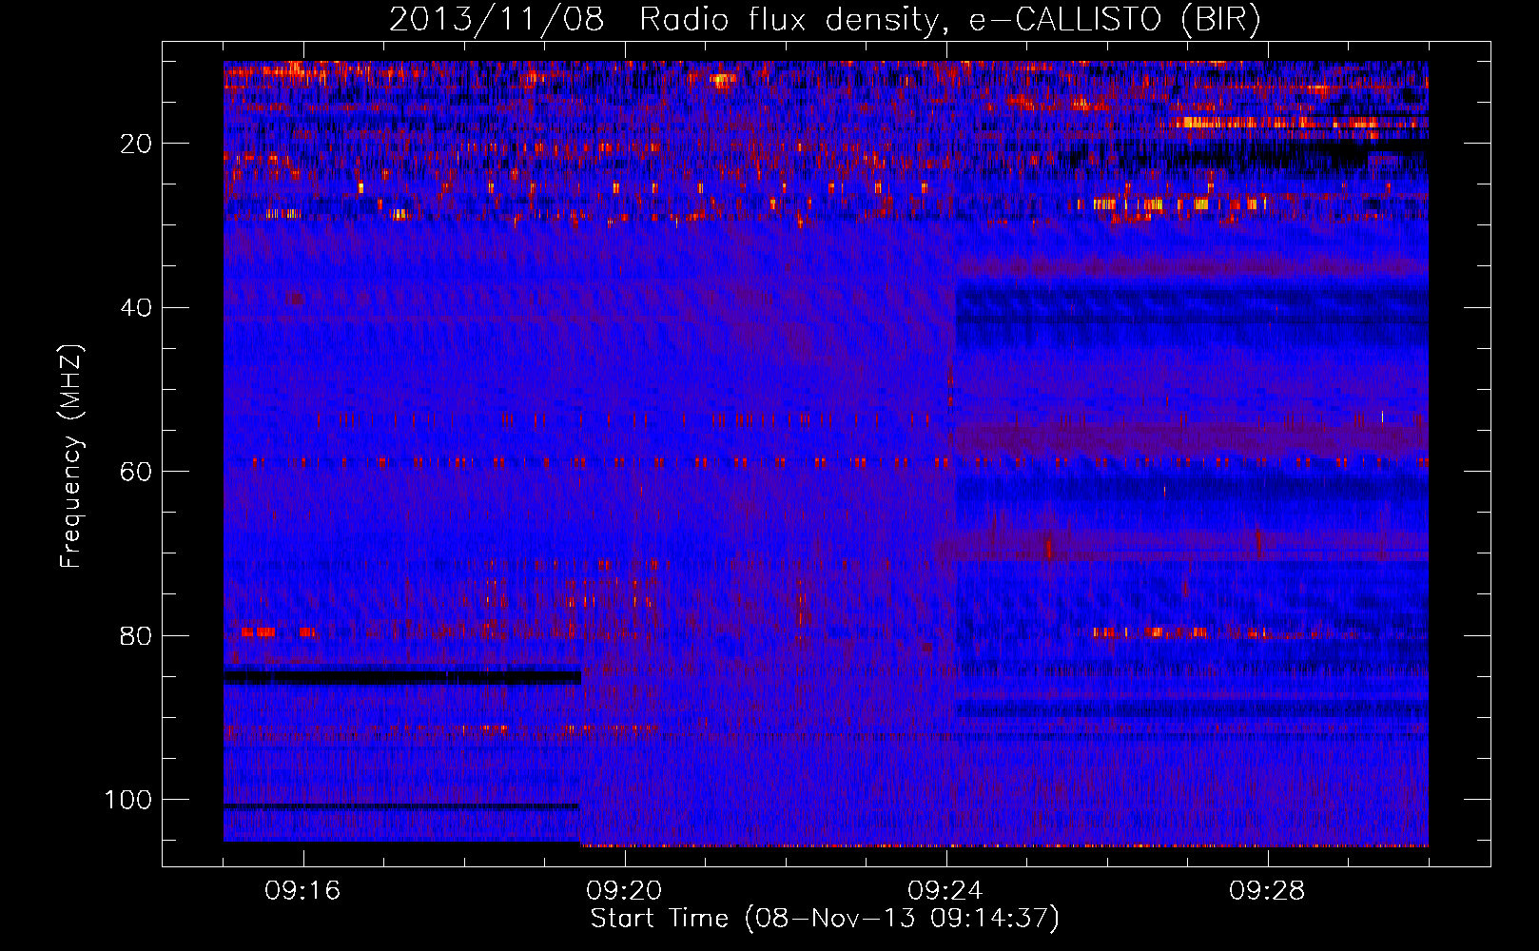This screenshot has height=951, width=1539.
Task: Click the plot title 'Radio flux density, e-CALLISTO (BIR)'
Action: click(949, 20)
